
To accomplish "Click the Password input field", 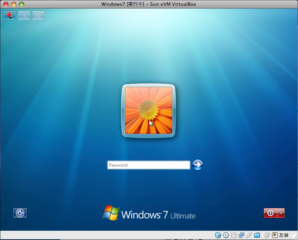I will pos(149,165).
